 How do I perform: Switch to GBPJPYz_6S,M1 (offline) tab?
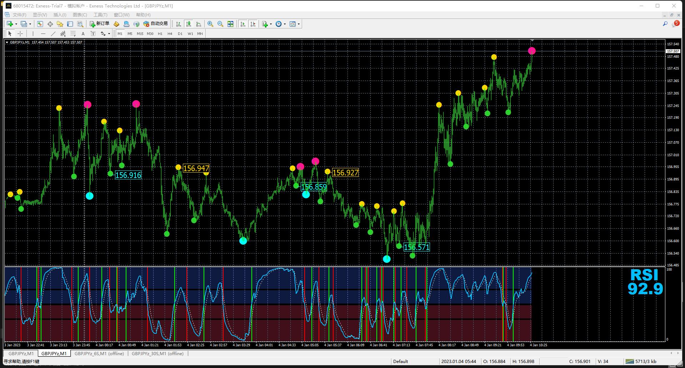click(x=99, y=353)
